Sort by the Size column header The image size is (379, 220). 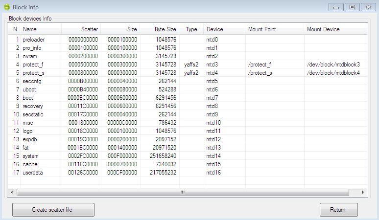(x=120, y=29)
